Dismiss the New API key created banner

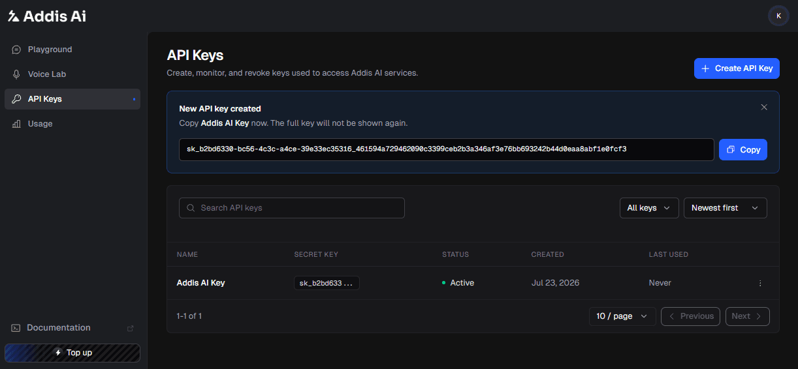click(764, 107)
